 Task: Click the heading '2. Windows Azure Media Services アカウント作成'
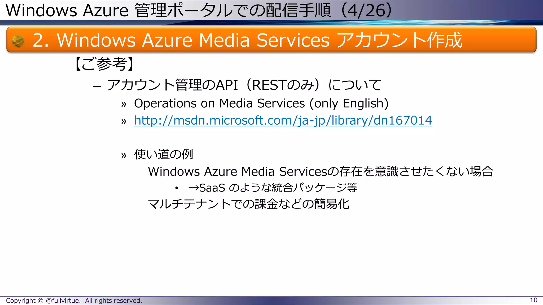pyautogui.click(x=247, y=40)
